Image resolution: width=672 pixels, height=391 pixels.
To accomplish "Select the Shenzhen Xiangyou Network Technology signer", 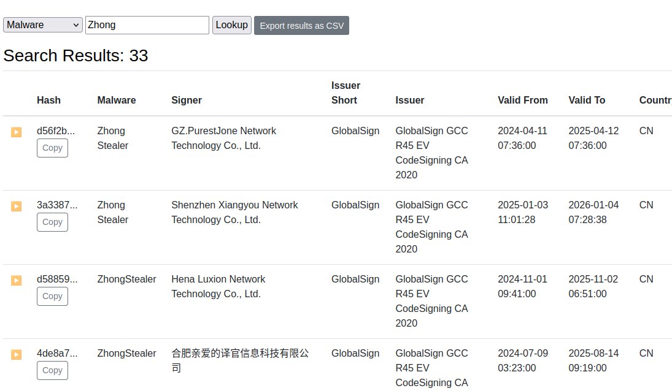I will pos(234,212).
